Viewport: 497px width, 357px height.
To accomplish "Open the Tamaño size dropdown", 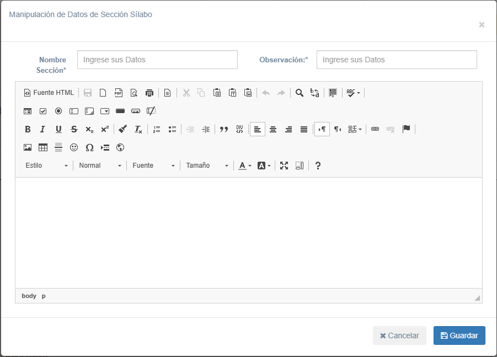I will pos(207,166).
